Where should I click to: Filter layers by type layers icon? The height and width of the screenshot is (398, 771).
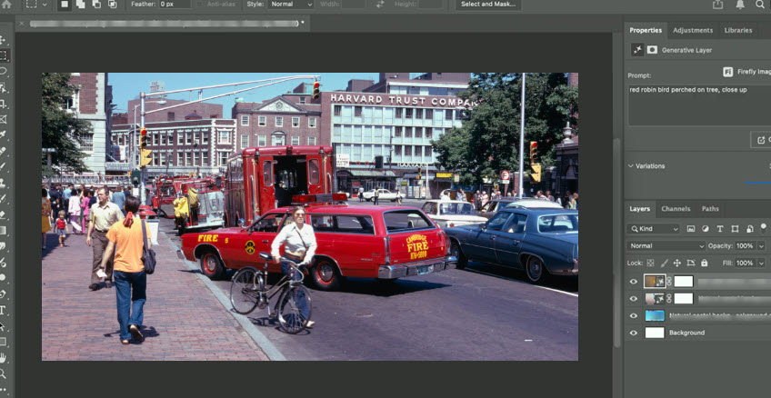pos(720,228)
